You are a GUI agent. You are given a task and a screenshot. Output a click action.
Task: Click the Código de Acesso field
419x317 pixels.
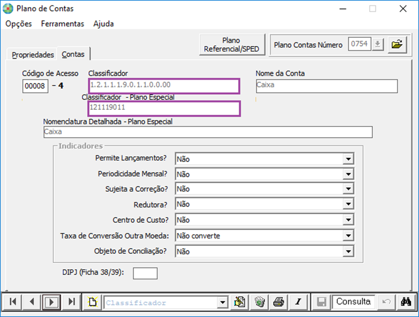pos(35,86)
